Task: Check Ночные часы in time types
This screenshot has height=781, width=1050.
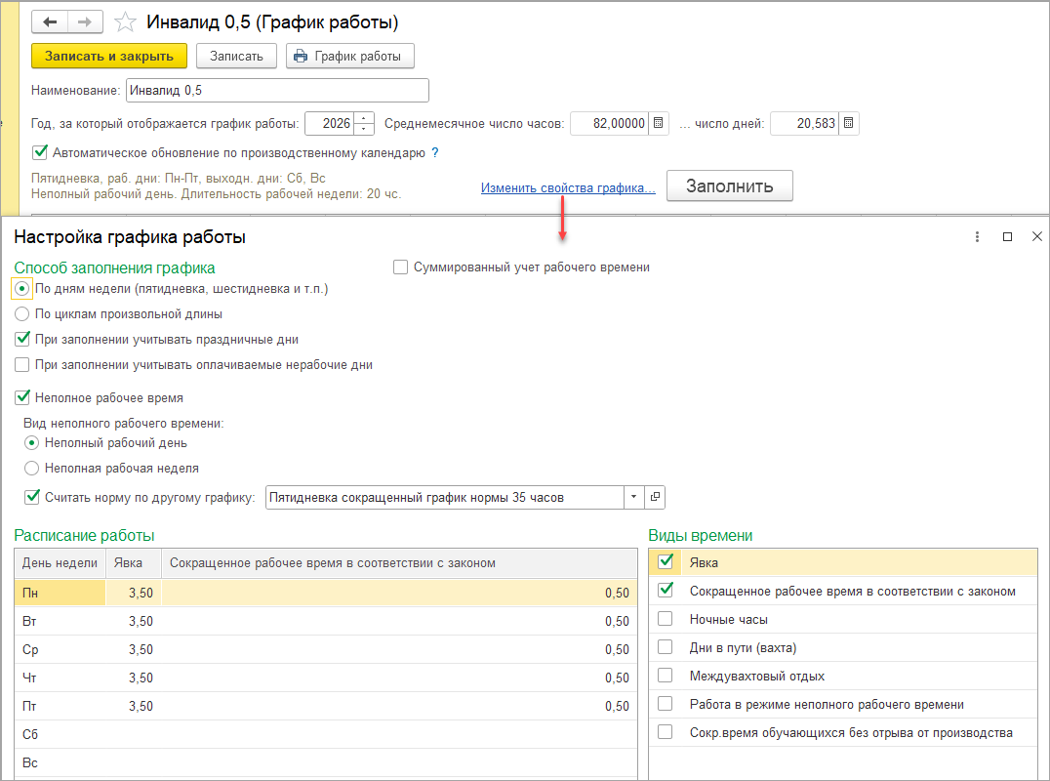Action: (666, 619)
